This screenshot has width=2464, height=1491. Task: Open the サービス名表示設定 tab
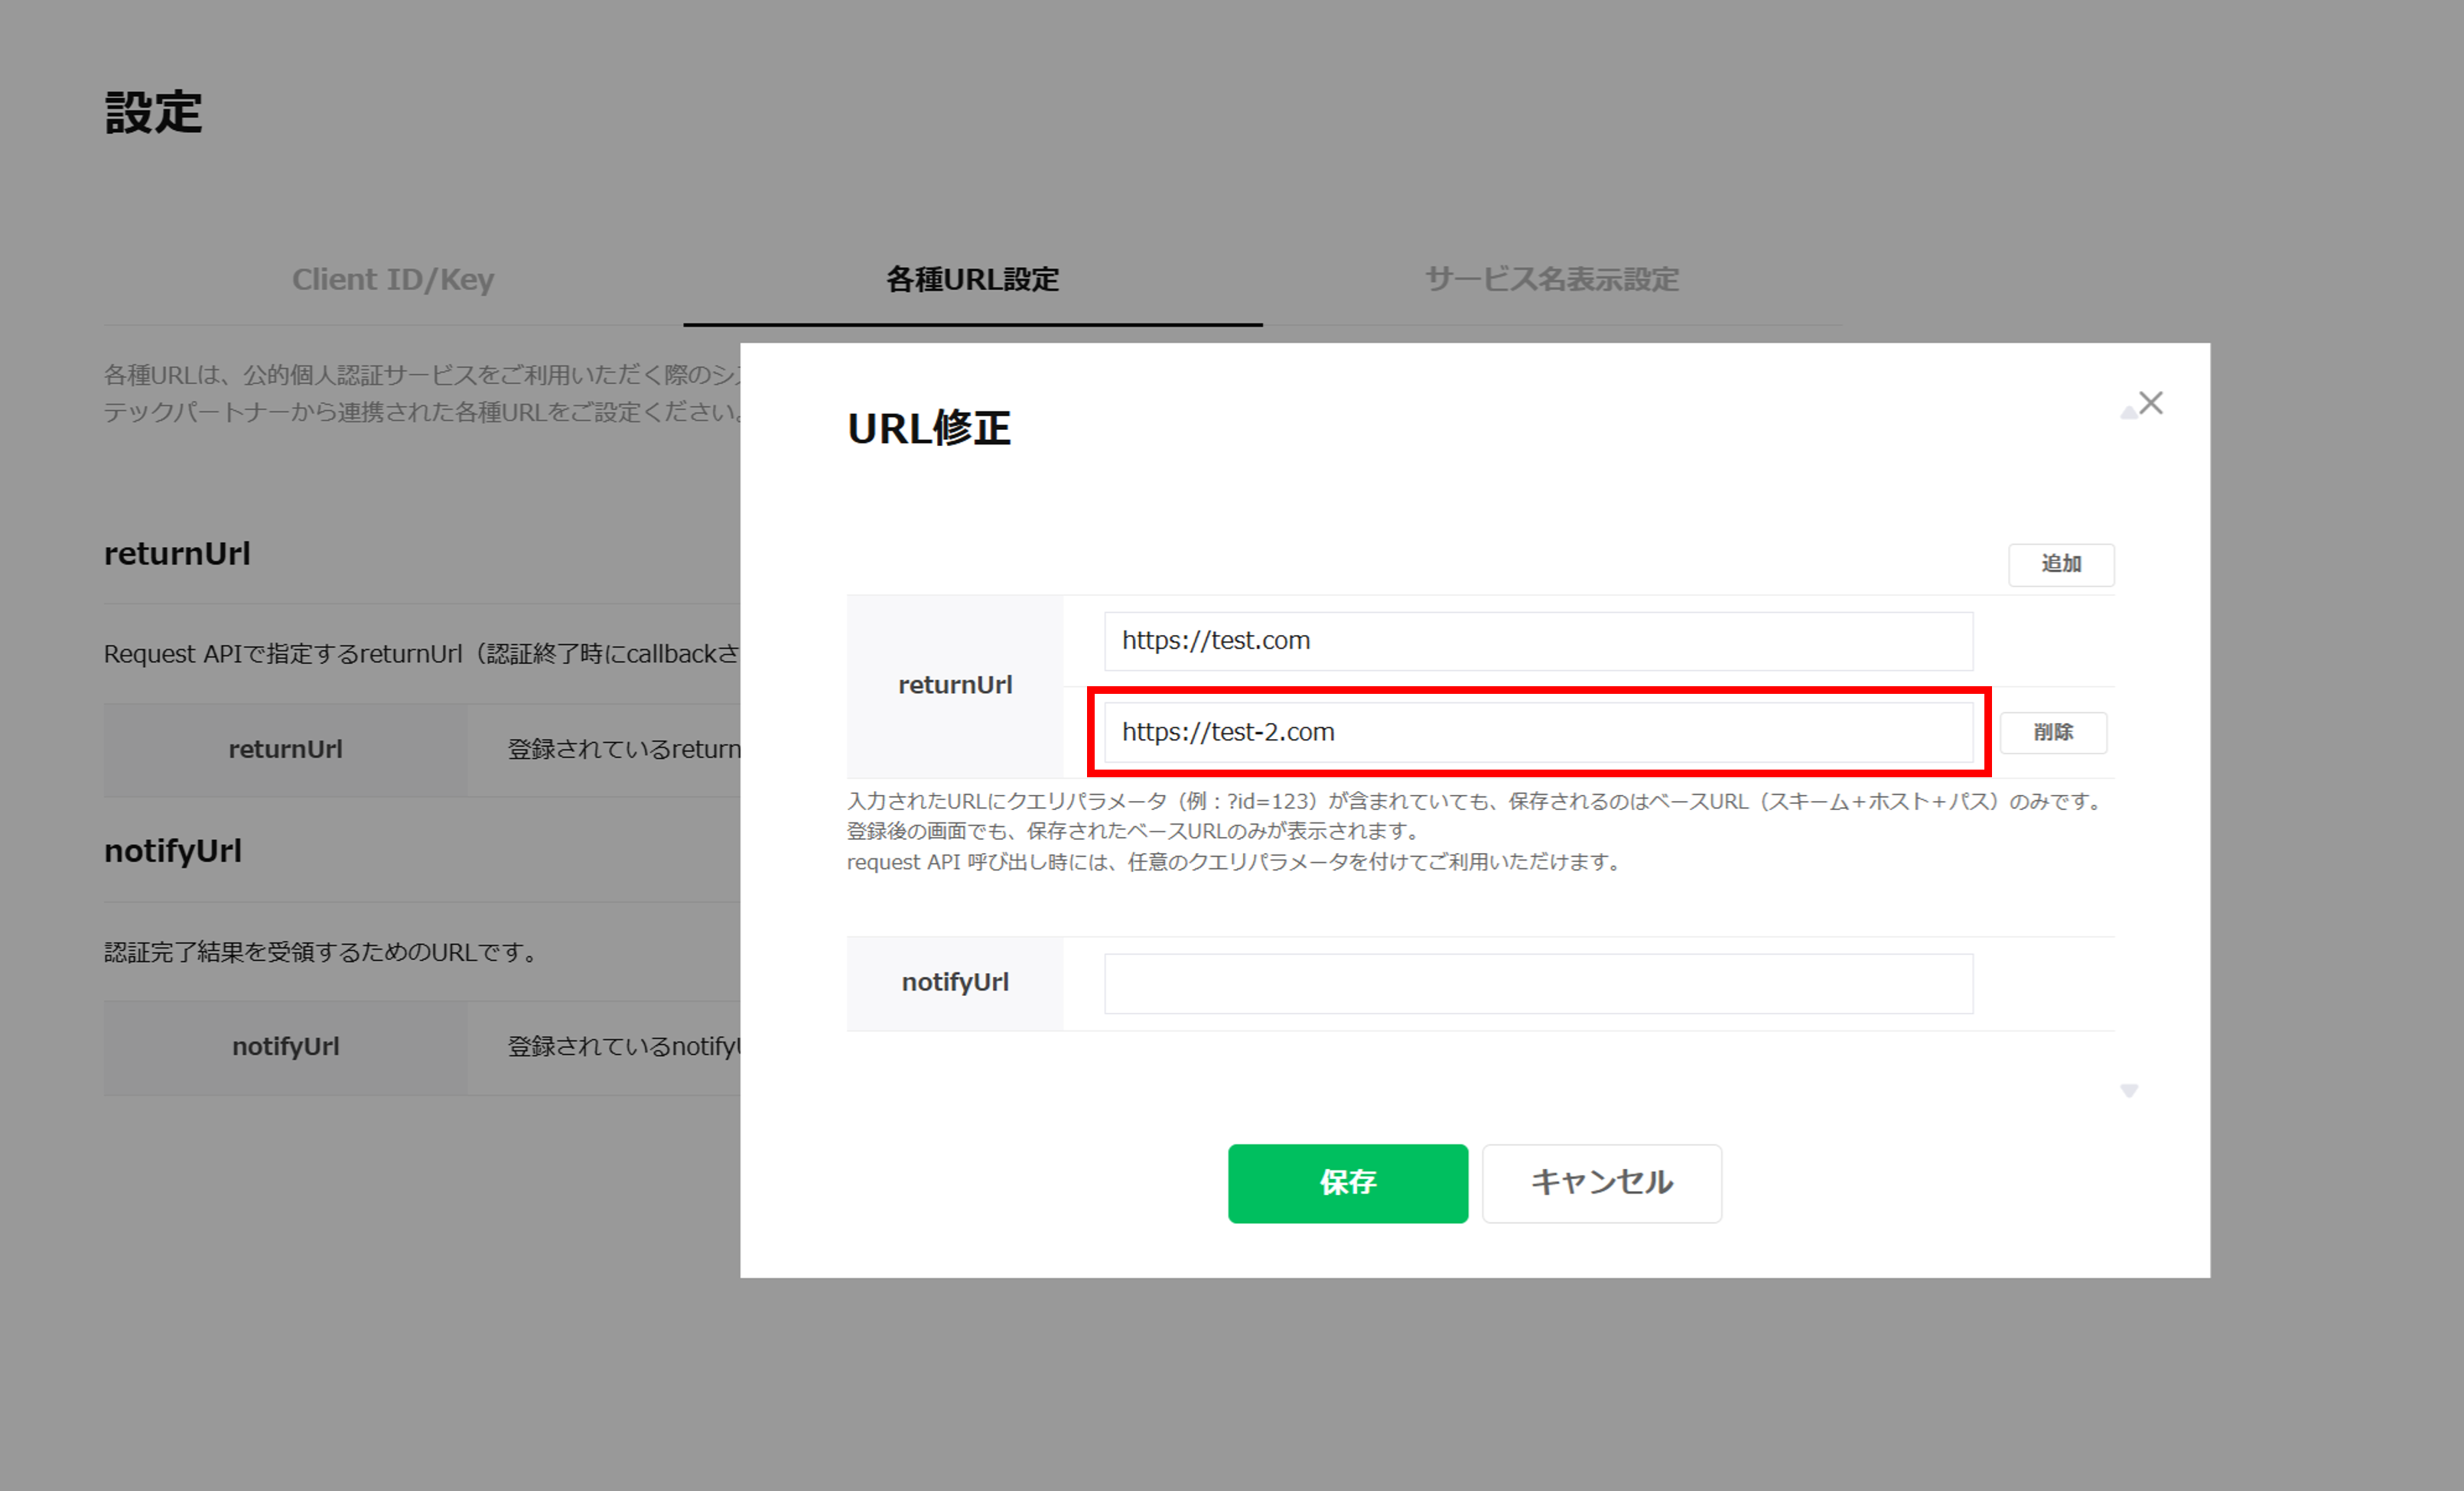coord(1552,279)
